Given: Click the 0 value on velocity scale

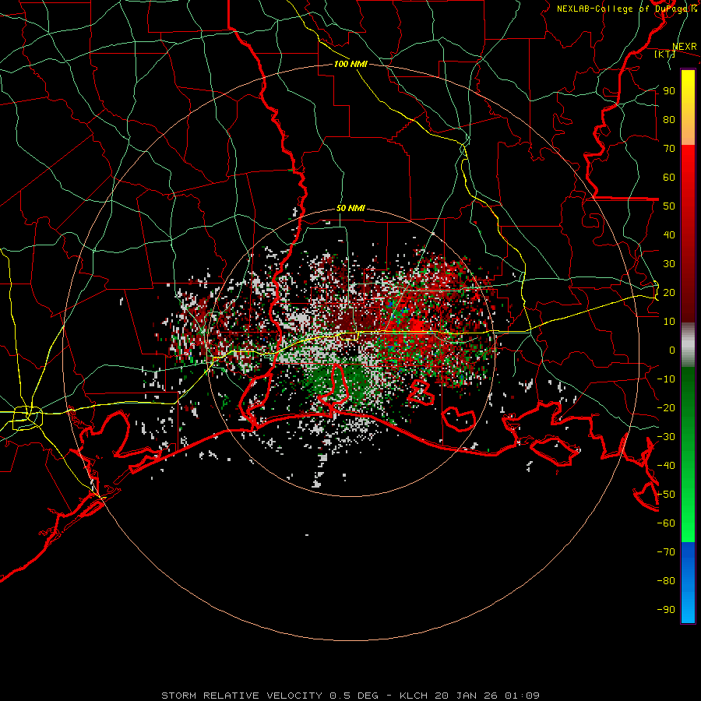Looking at the screenshot, I should click(672, 350).
